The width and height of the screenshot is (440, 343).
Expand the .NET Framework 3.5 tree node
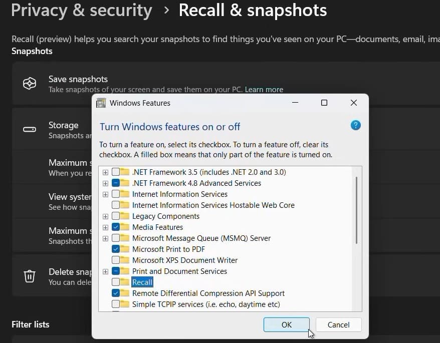point(105,172)
